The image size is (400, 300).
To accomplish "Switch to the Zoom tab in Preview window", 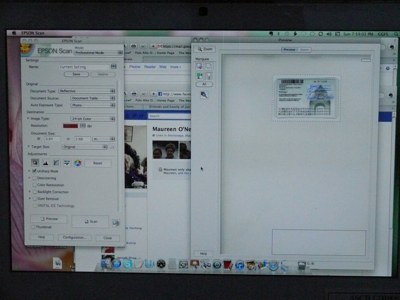I will pos(304,50).
